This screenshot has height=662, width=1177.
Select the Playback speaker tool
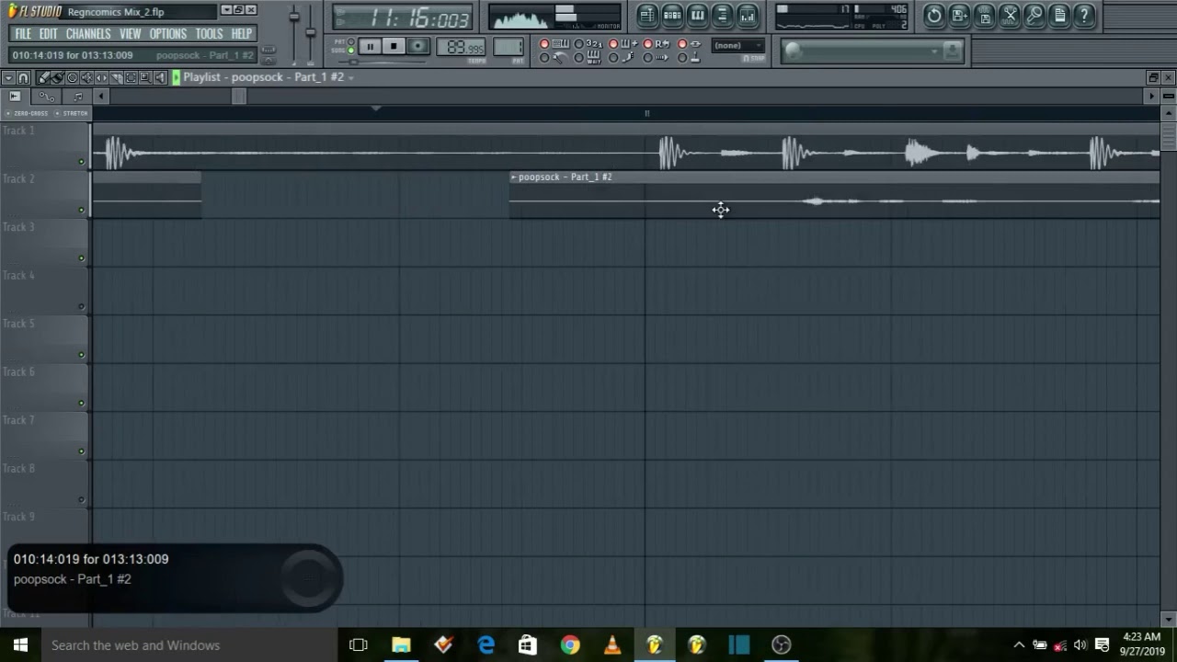point(159,77)
